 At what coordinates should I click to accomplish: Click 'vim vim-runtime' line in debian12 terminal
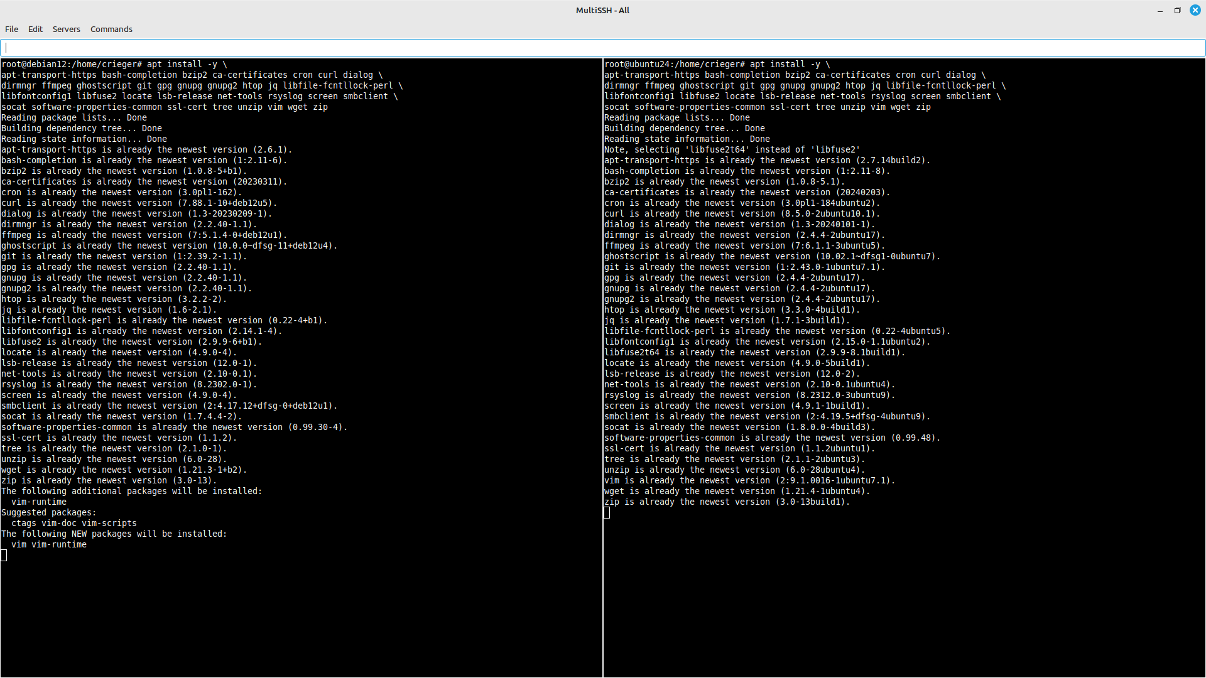[49, 544]
